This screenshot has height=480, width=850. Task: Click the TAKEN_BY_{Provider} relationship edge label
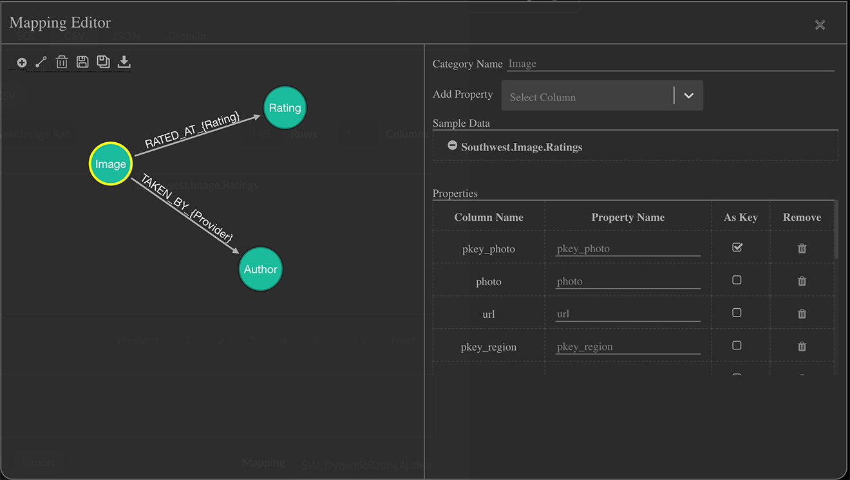point(186,208)
